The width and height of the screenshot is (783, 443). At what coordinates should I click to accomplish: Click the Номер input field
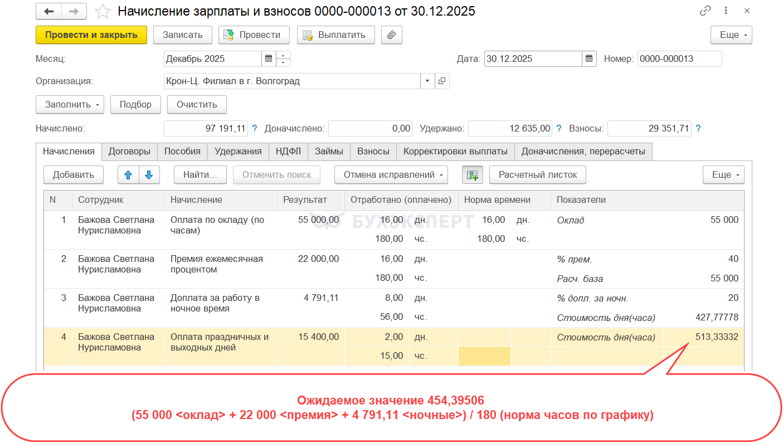(679, 59)
